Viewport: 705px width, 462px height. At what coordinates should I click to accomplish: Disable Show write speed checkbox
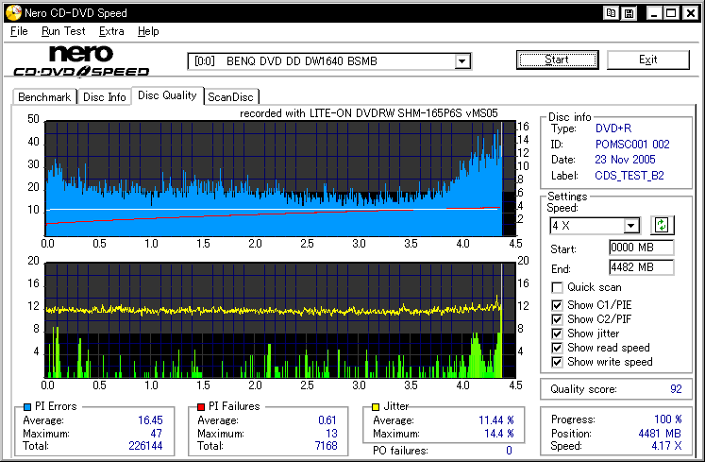point(558,362)
